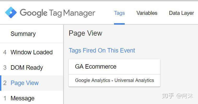This screenshot has height=104, width=198.
Task: Click the 知乎 watermark logo
Action: click(x=167, y=96)
